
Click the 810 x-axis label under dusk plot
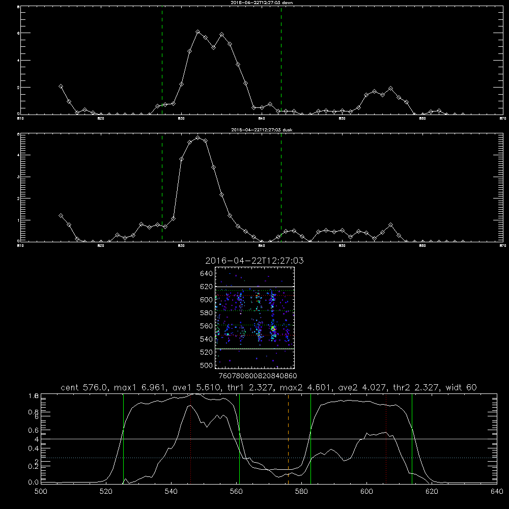[20, 246]
